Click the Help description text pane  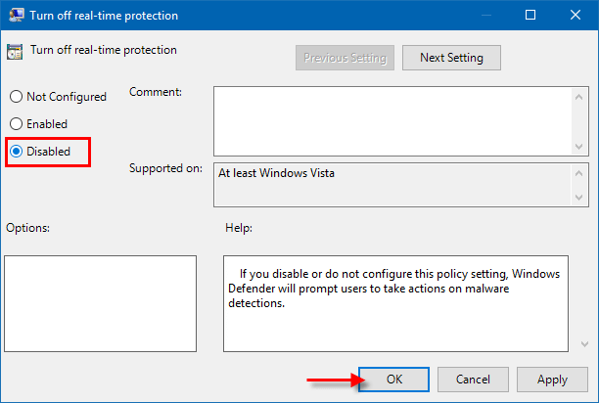(x=394, y=302)
